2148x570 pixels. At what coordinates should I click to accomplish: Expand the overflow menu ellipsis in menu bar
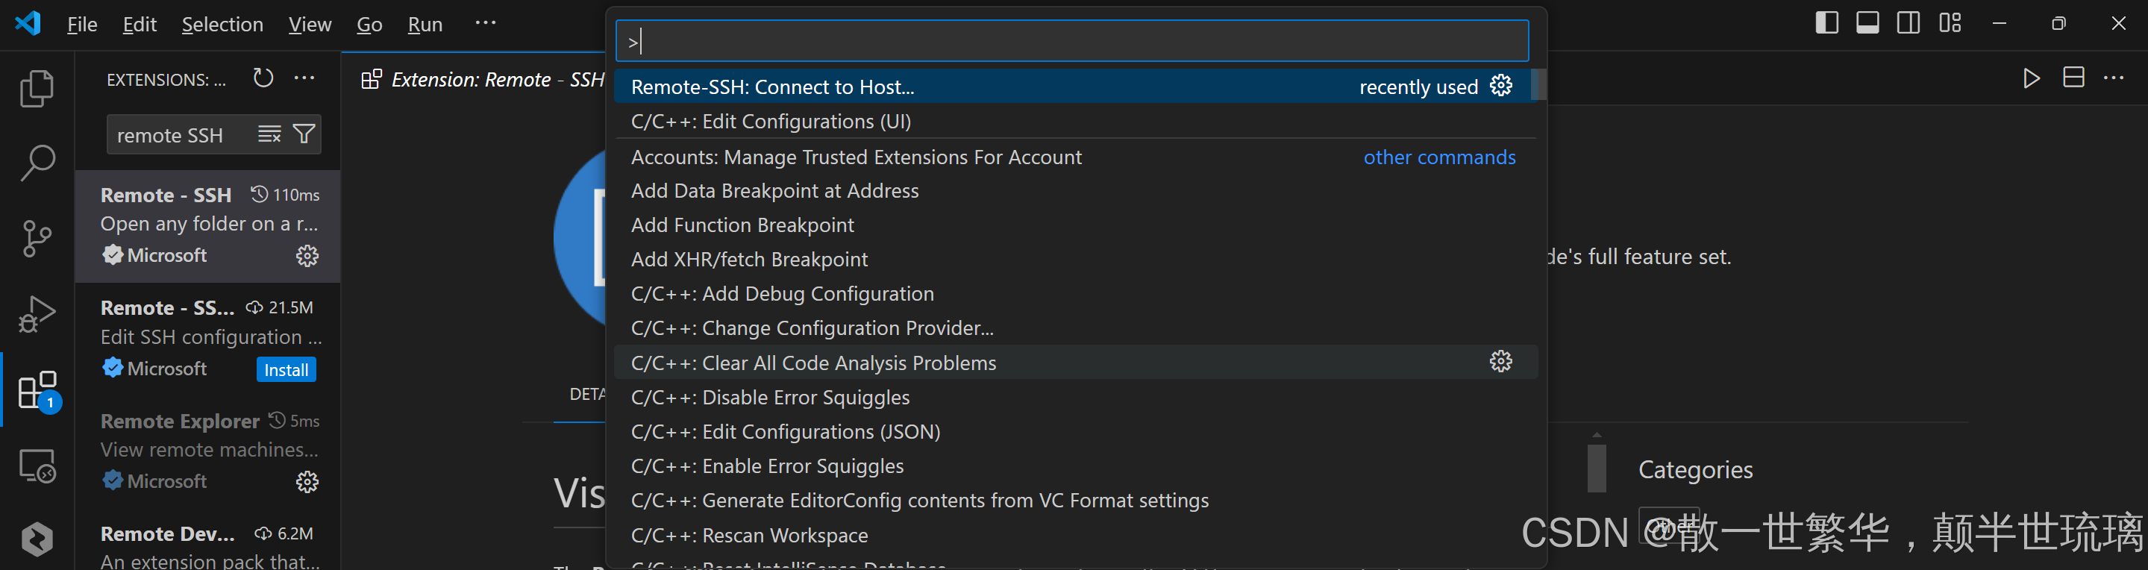pos(485,23)
